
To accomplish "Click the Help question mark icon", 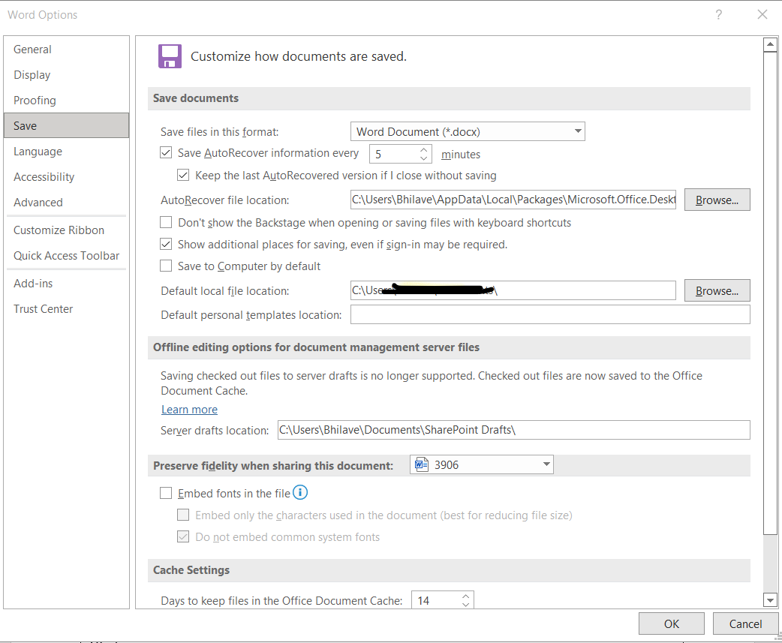I will pyautogui.click(x=718, y=15).
